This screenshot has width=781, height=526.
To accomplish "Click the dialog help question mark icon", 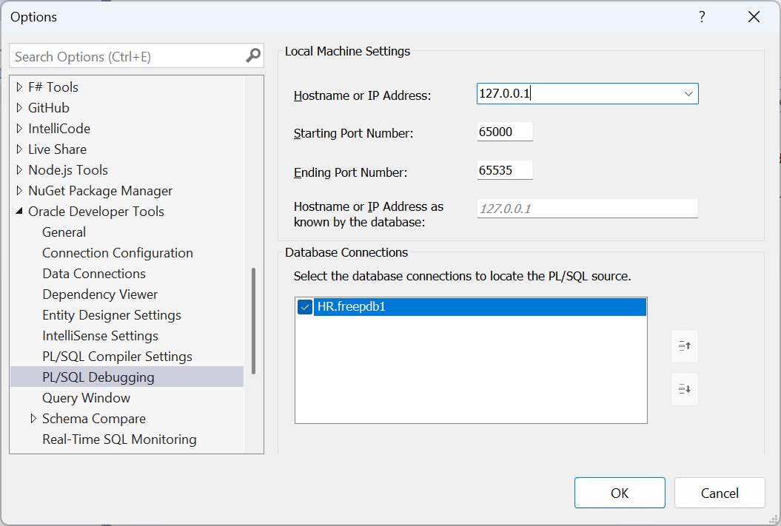I will [x=701, y=16].
